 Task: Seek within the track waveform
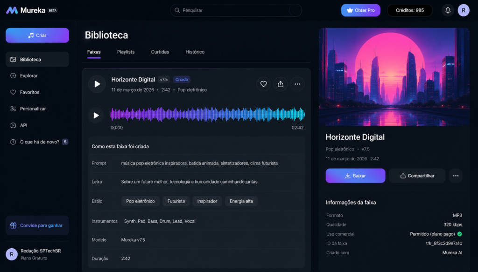point(207,115)
